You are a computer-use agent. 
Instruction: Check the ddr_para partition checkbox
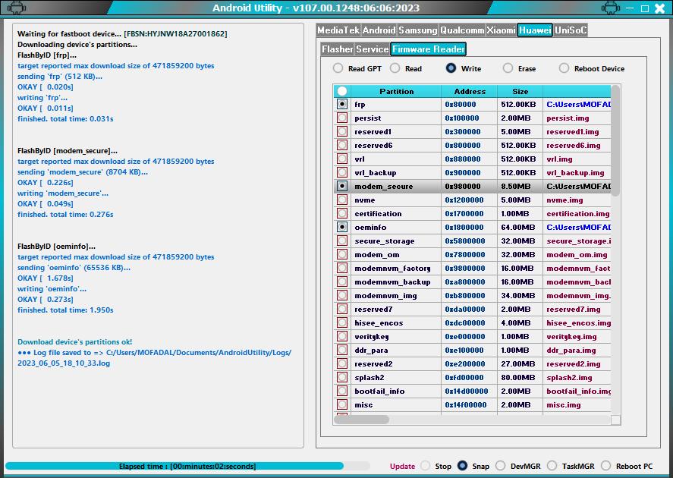pos(342,350)
